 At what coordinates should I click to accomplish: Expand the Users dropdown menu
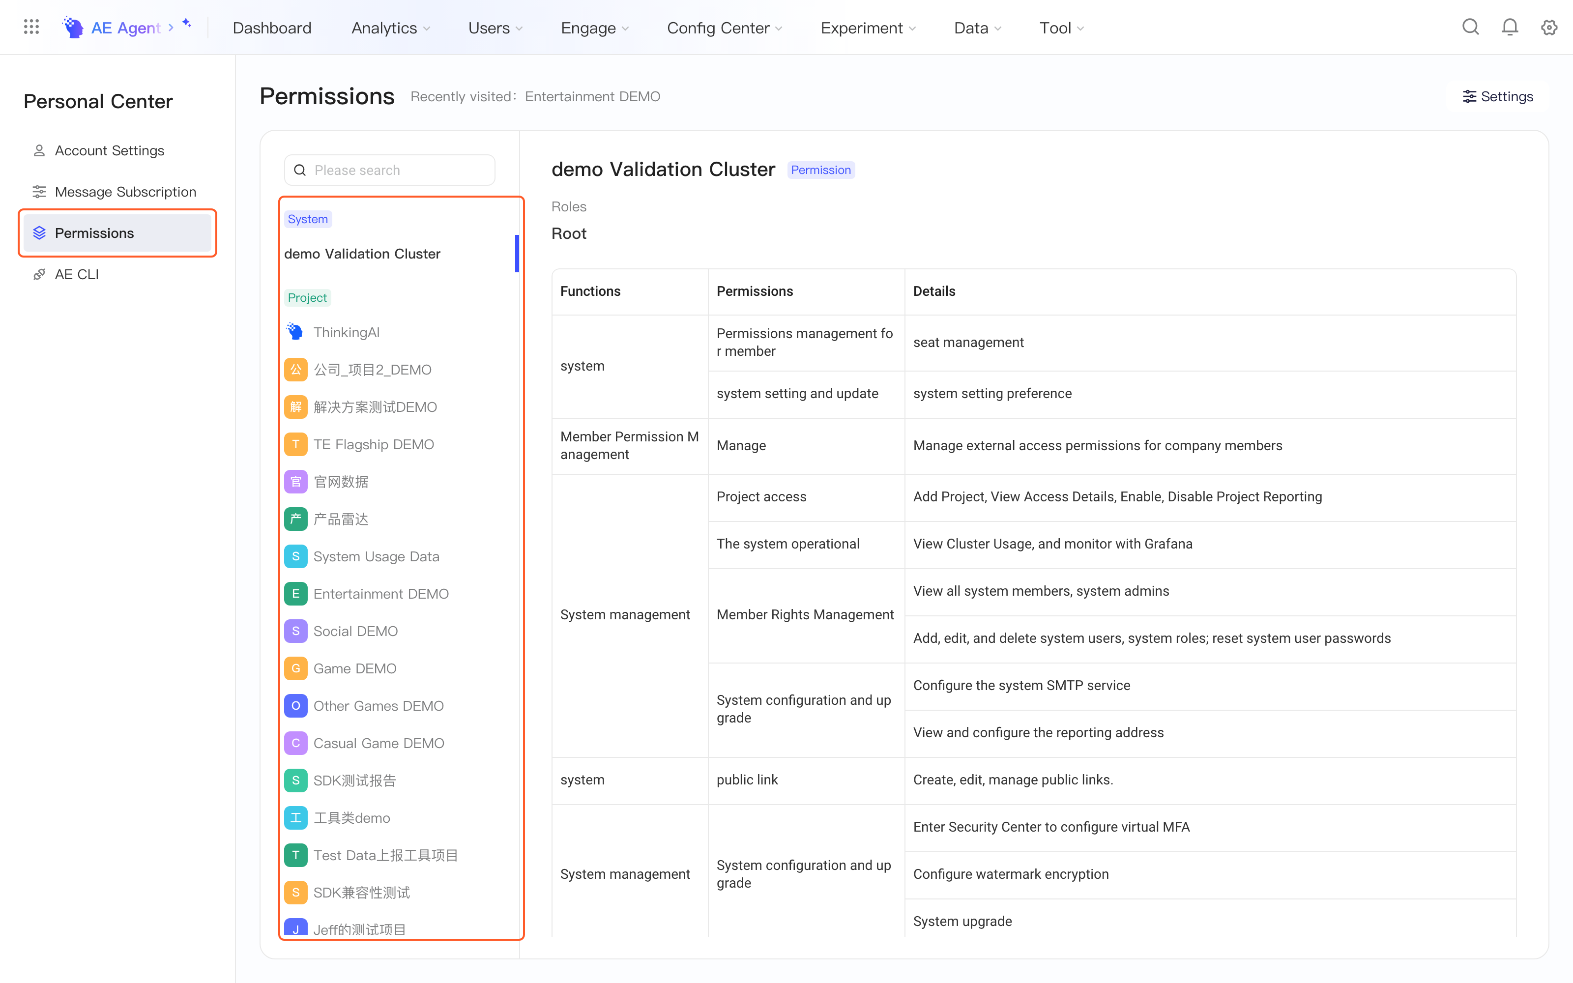[x=495, y=28]
